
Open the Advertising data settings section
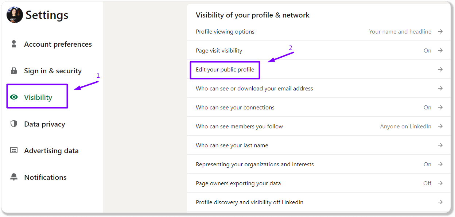click(x=51, y=151)
